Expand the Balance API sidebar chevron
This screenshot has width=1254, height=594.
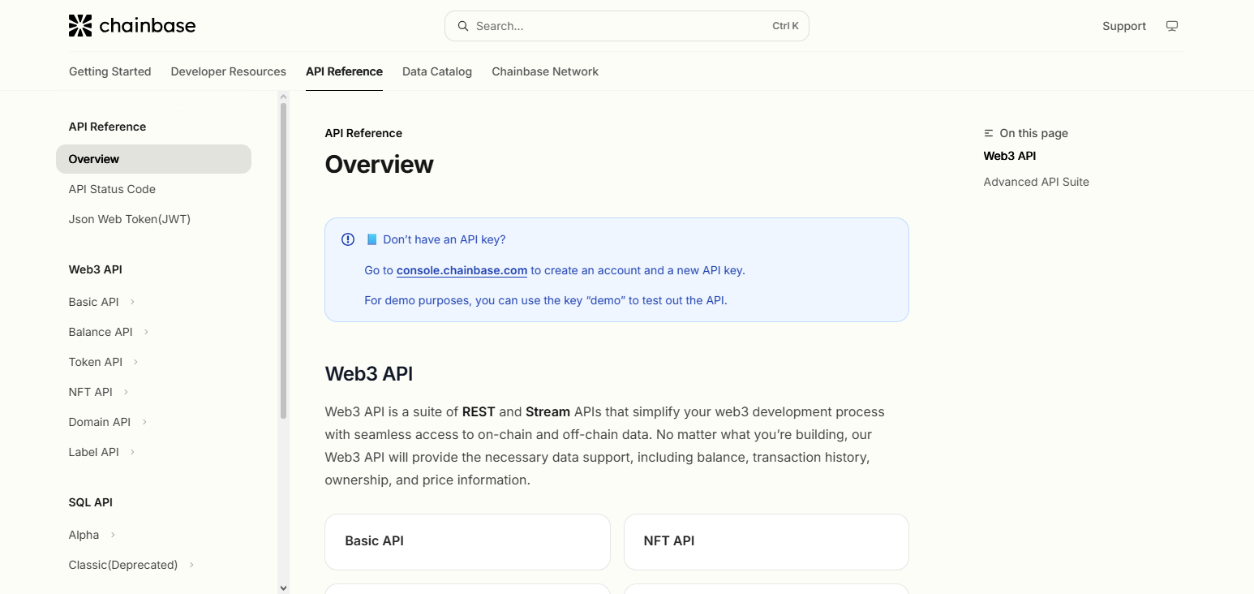pos(146,332)
